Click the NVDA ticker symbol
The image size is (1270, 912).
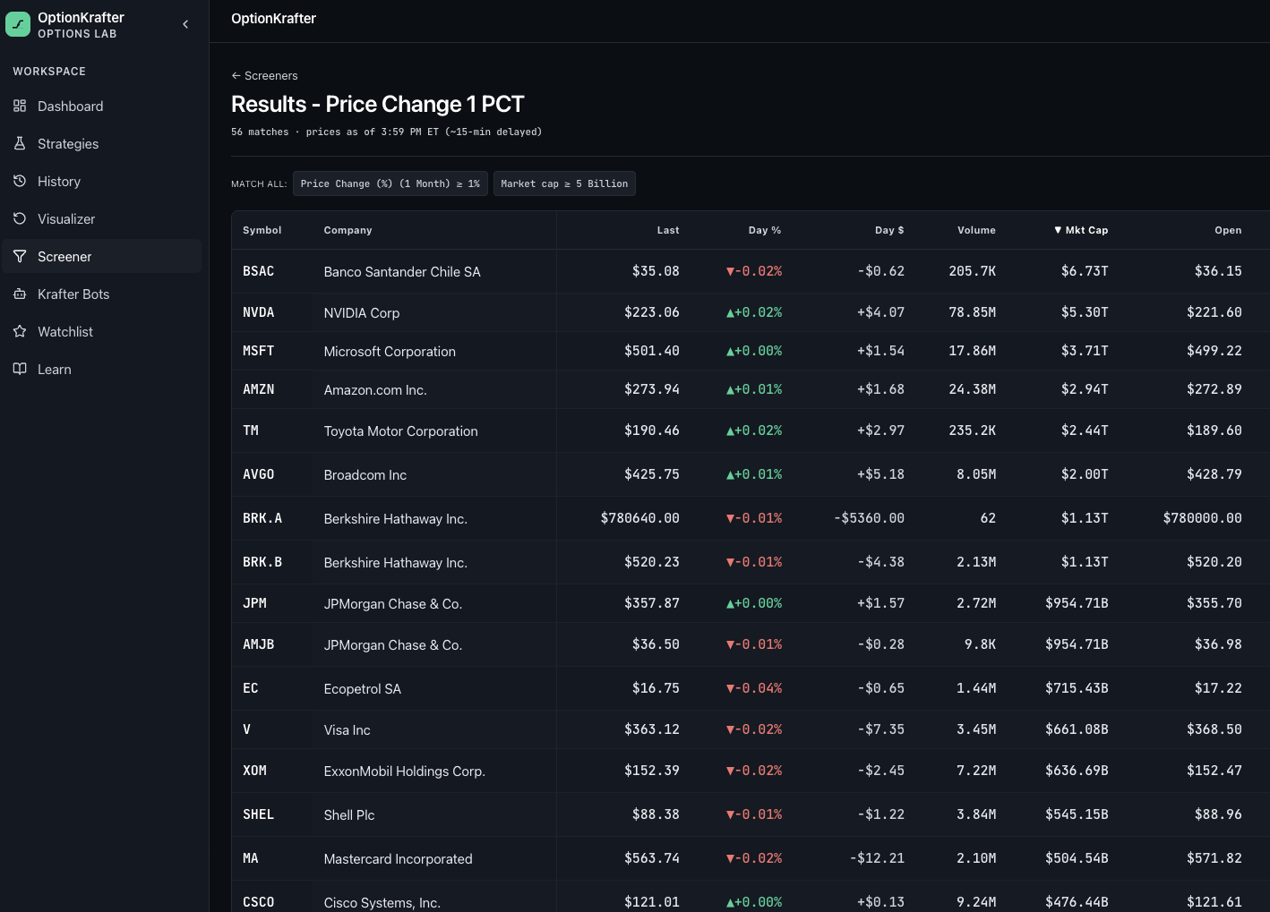[259, 312]
